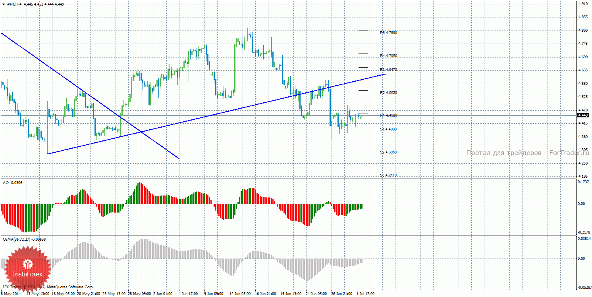
Task: Click the IFX Trader MetaQuotes copyright text
Action: [48, 286]
